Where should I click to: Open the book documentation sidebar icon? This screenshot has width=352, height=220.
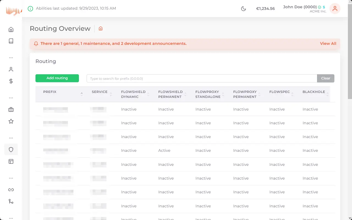point(11,41)
